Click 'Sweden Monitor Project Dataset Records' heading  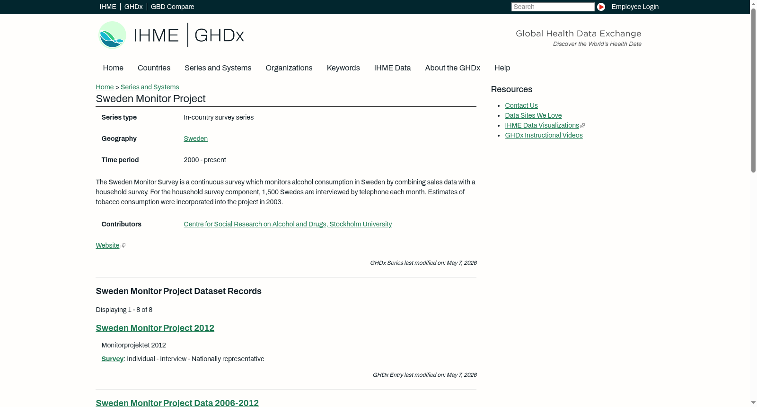(178, 292)
